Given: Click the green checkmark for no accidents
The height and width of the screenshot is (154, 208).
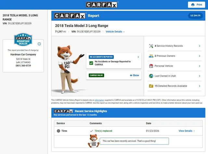Looking at the screenshot, I should [x=91, y=63].
